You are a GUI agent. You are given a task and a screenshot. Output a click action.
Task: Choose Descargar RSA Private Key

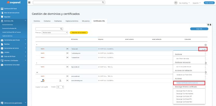pyautogui.click(x=184, y=91)
